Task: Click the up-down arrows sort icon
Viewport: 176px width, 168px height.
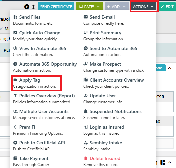Action: tap(33, 7)
